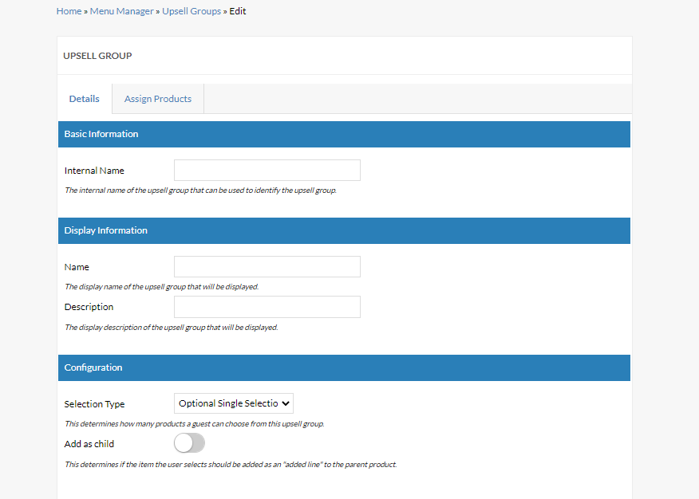699x499 pixels.
Task: Click the UPSELL GROUP panel title
Action: (97, 56)
